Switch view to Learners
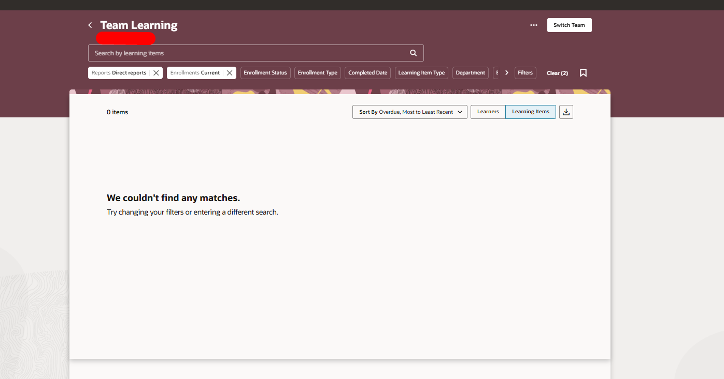The image size is (724, 379). 488,112
